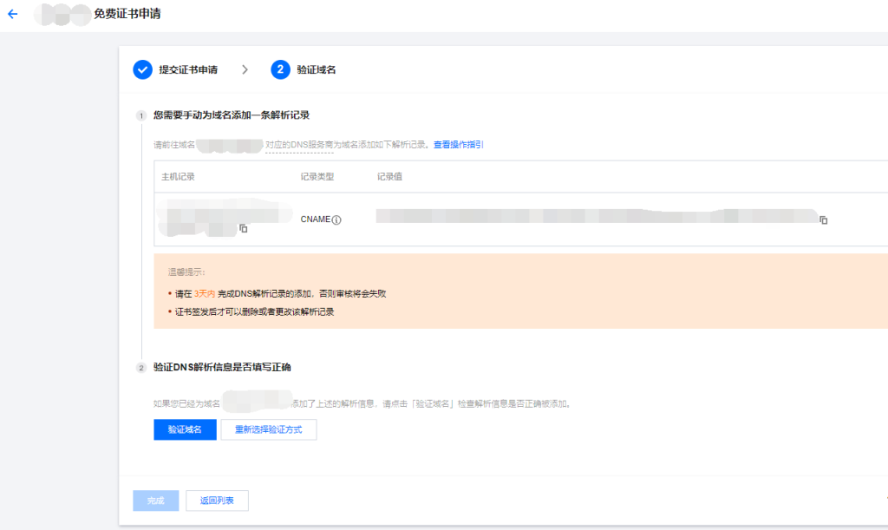This screenshot has height=530, width=888.
Task: Click the chevron arrow between the two steps
Action: coord(245,69)
